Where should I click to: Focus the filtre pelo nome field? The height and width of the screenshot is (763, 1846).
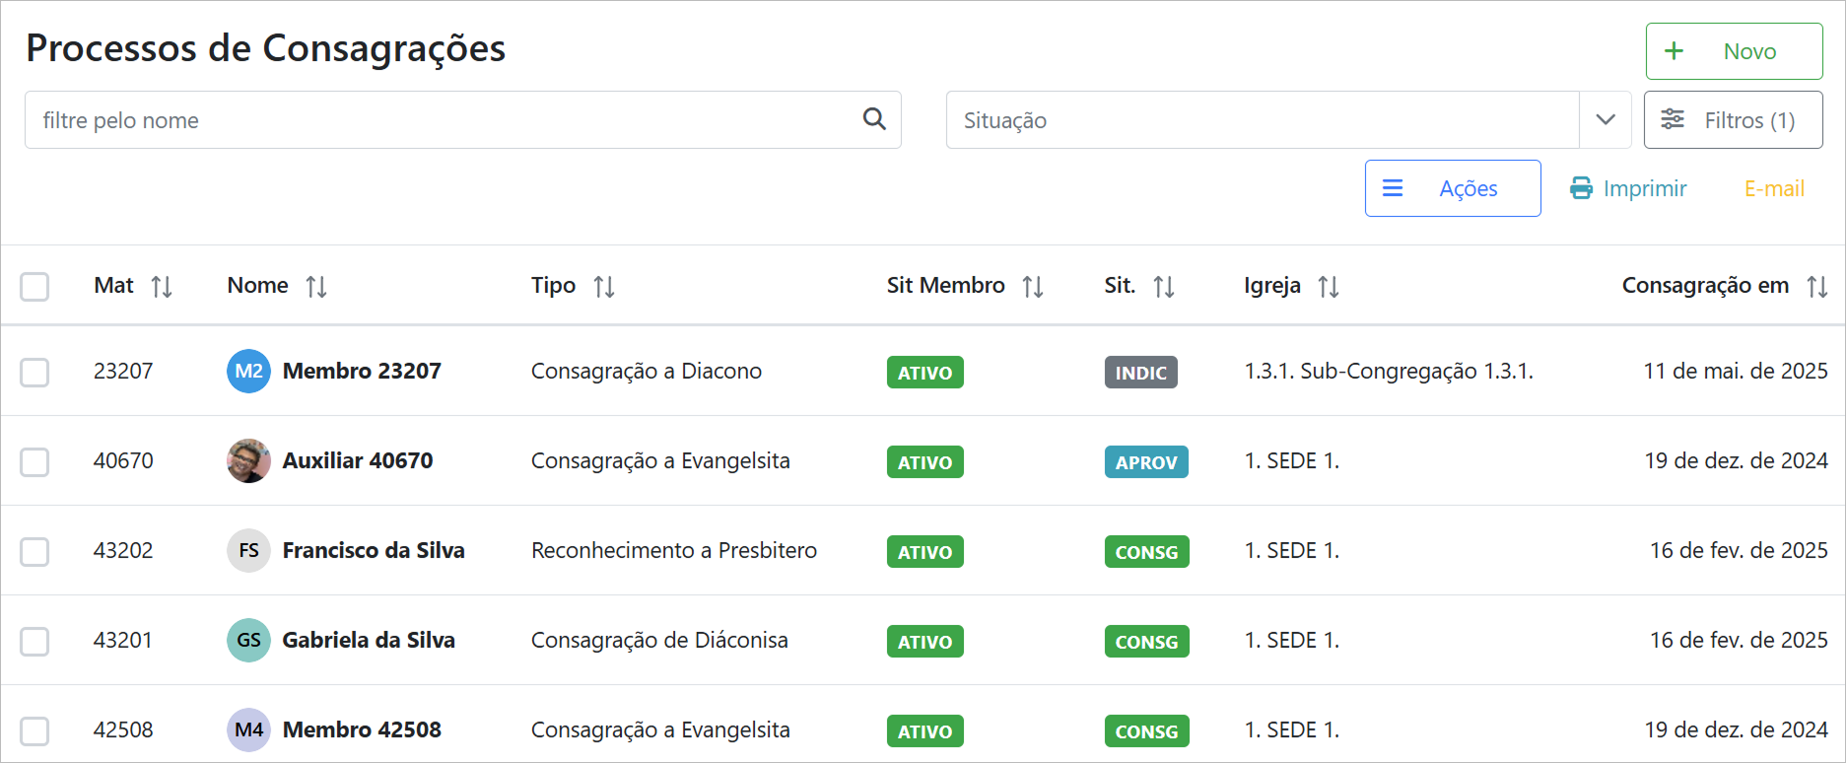pos(444,120)
